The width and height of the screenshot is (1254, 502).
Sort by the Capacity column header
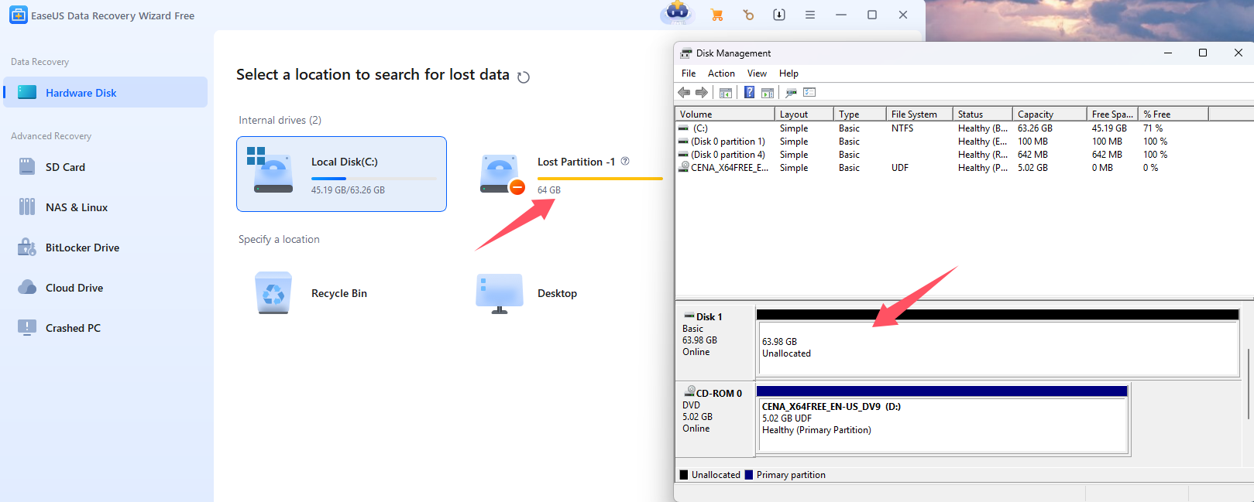(1050, 114)
